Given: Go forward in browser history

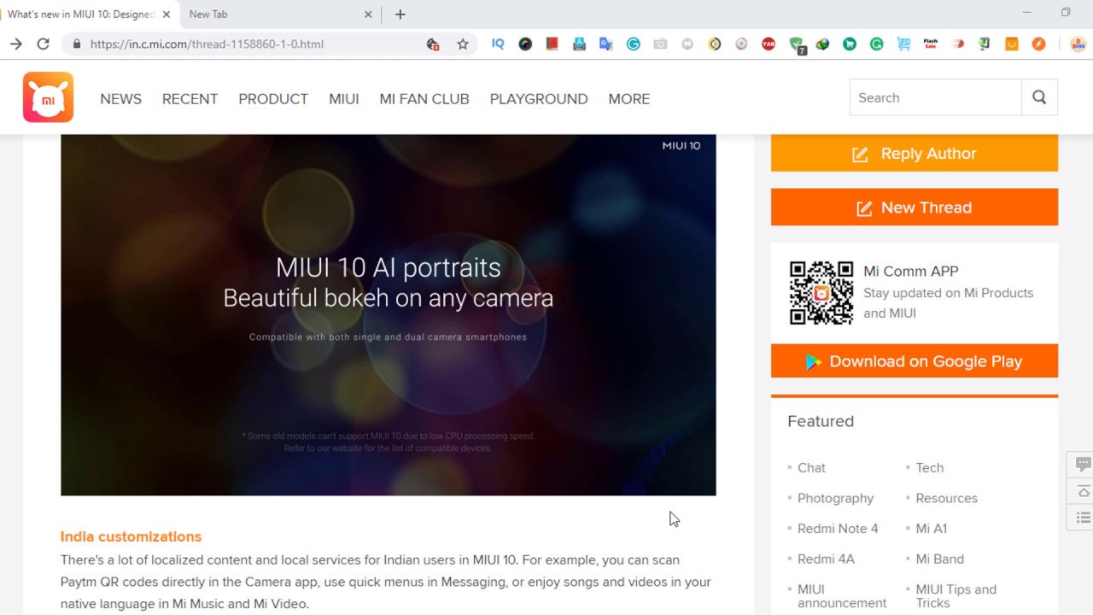Looking at the screenshot, I should pyautogui.click(x=16, y=44).
